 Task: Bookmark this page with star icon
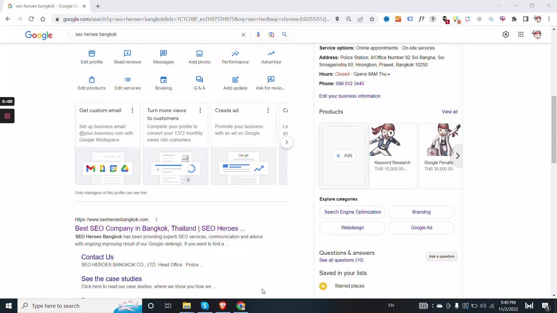(372, 19)
